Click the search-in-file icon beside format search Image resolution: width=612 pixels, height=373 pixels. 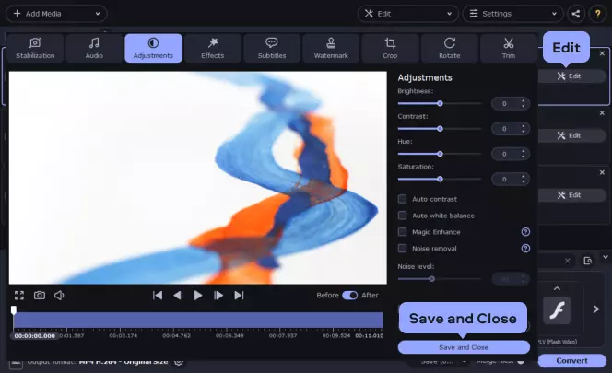click(588, 261)
